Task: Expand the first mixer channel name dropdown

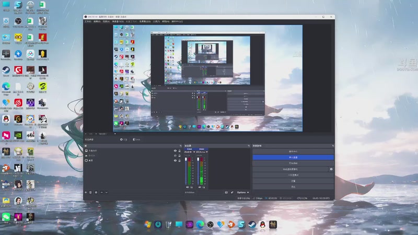Action: point(194,152)
